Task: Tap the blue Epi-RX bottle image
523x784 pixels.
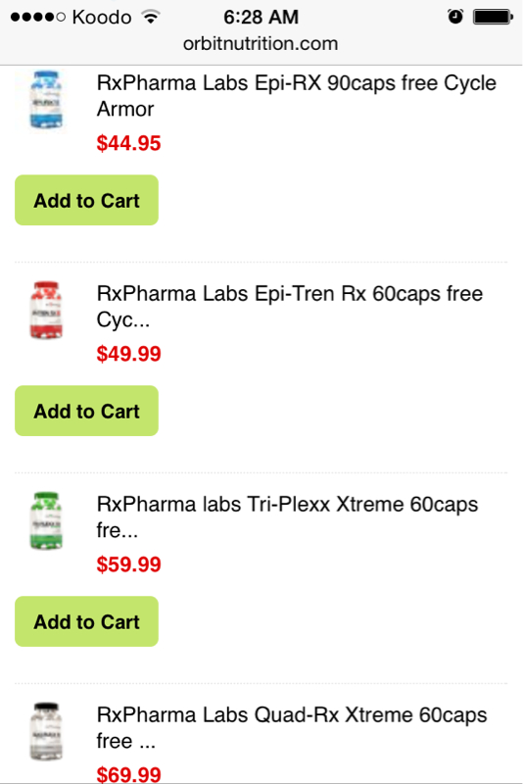Action: click(46, 100)
